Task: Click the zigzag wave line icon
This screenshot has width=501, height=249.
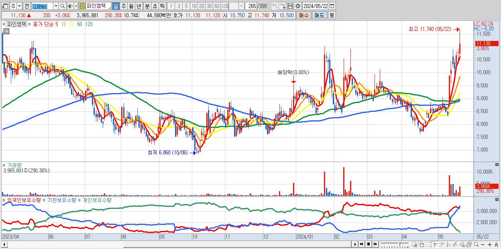Action: pos(449,244)
